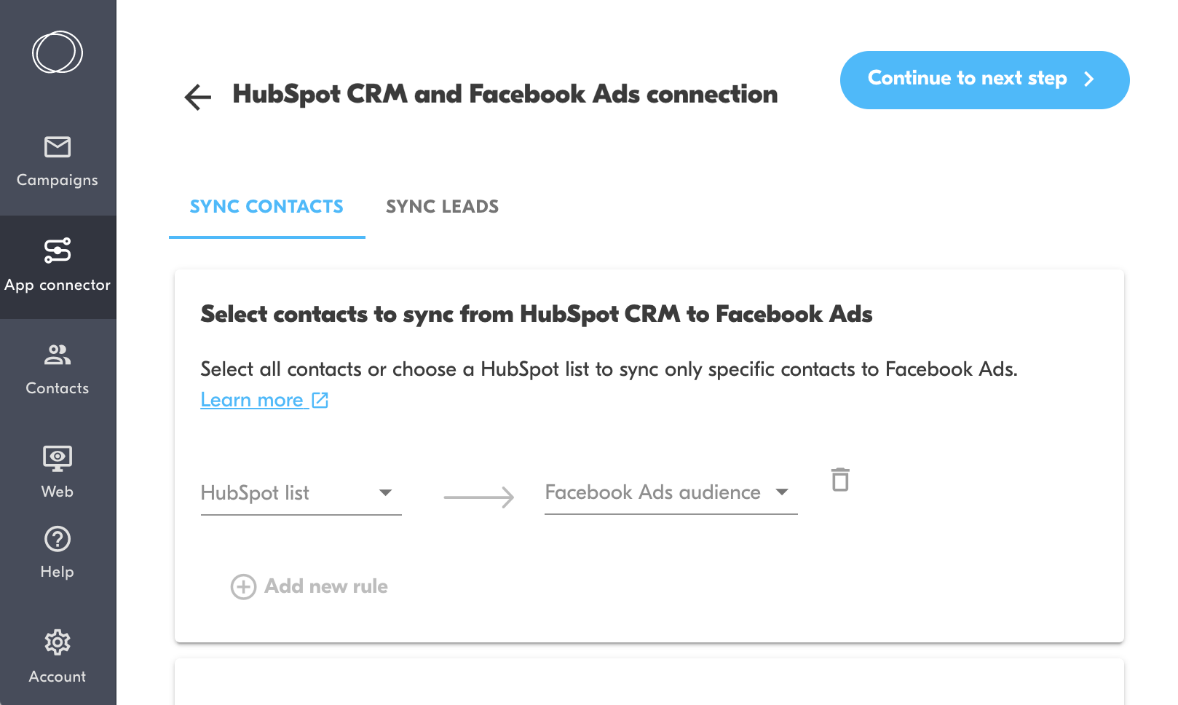Click the Add new rule text
1178x705 pixels.
click(x=325, y=586)
